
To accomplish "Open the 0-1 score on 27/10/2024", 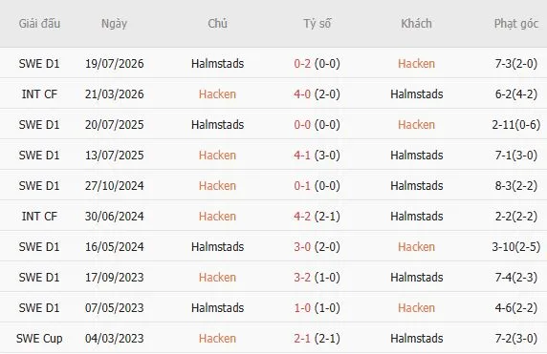I will tap(302, 186).
